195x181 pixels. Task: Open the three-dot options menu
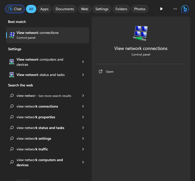click(x=175, y=9)
